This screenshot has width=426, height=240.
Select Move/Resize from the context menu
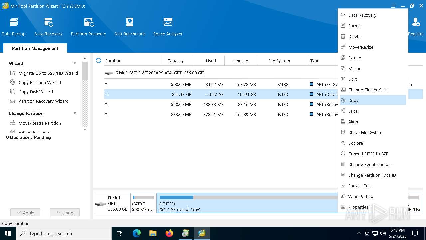[x=373, y=47]
